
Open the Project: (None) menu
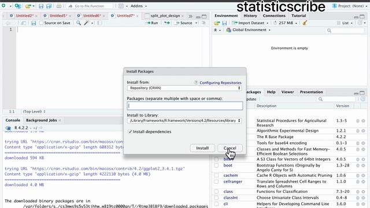(x=350, y=6)
